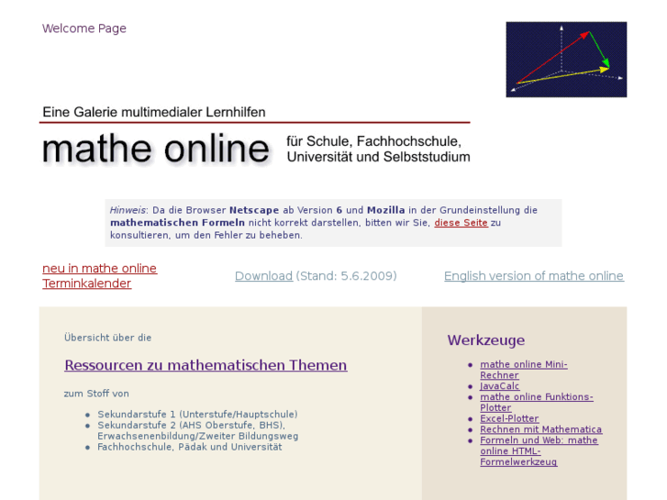Click 'Sekundarstufe 1 (Unterstufe/Hauptschule)' list item

(x=197, y=415)
